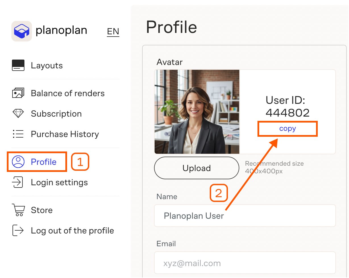Screen dimensions: 349x278
Task: Click the Login settings arrow icon
Action: [x=18, y=182]
